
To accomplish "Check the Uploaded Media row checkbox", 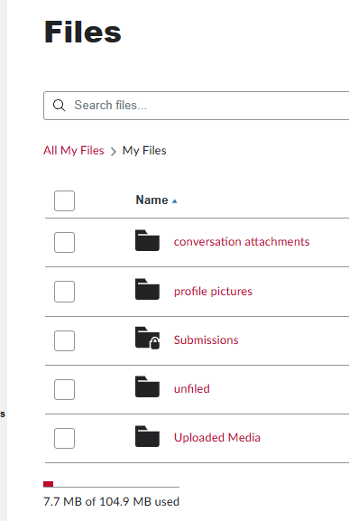I will click(x=64, y=438).
